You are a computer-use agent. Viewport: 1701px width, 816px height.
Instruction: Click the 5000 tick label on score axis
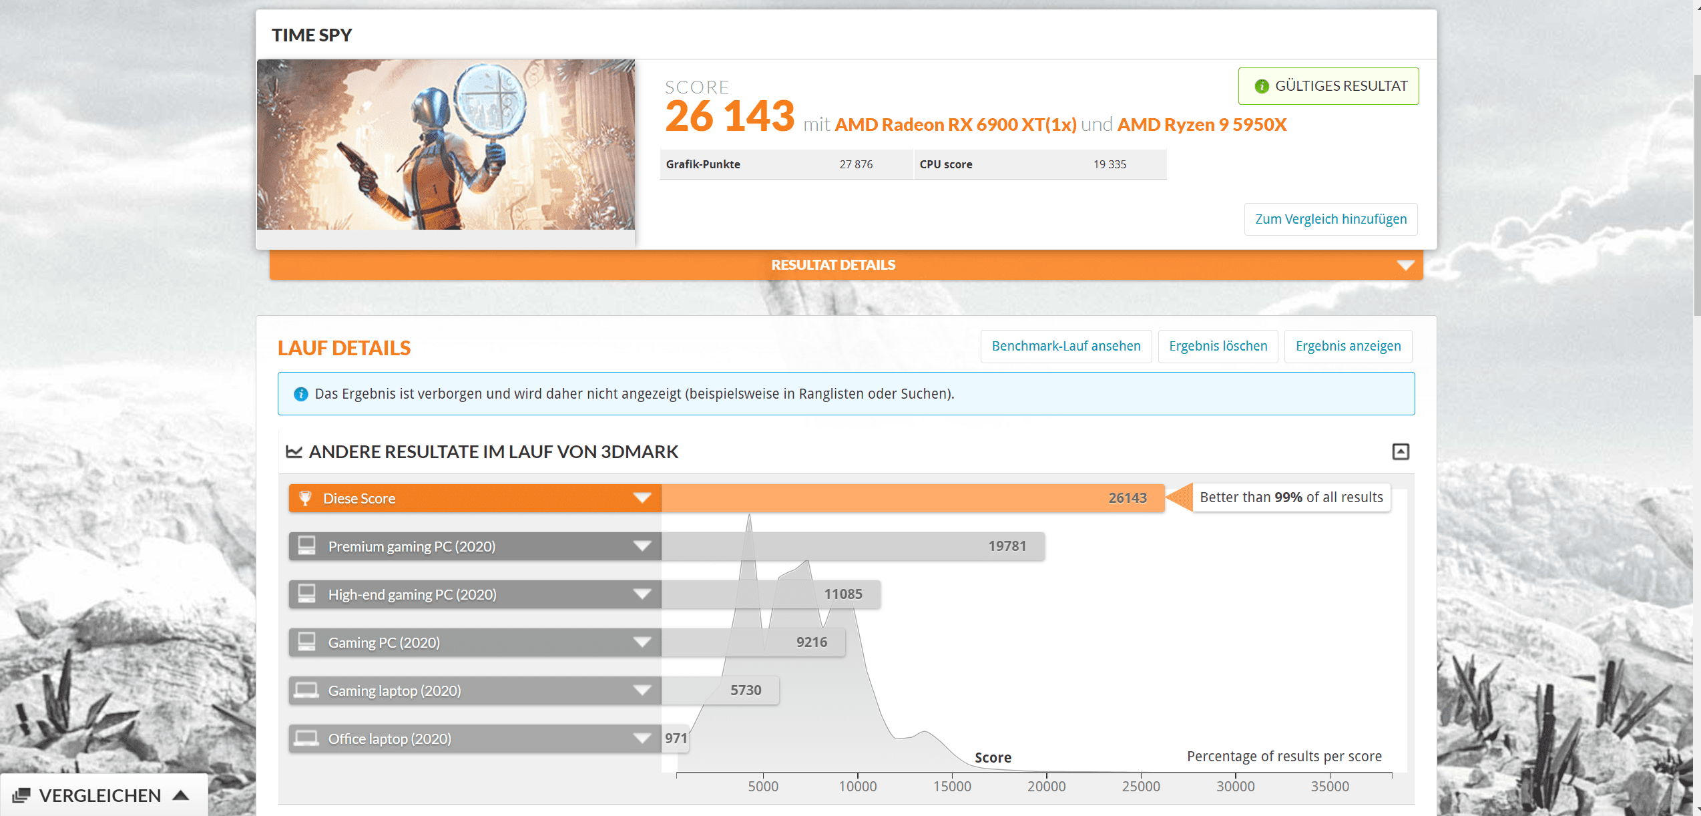point(763,787)
